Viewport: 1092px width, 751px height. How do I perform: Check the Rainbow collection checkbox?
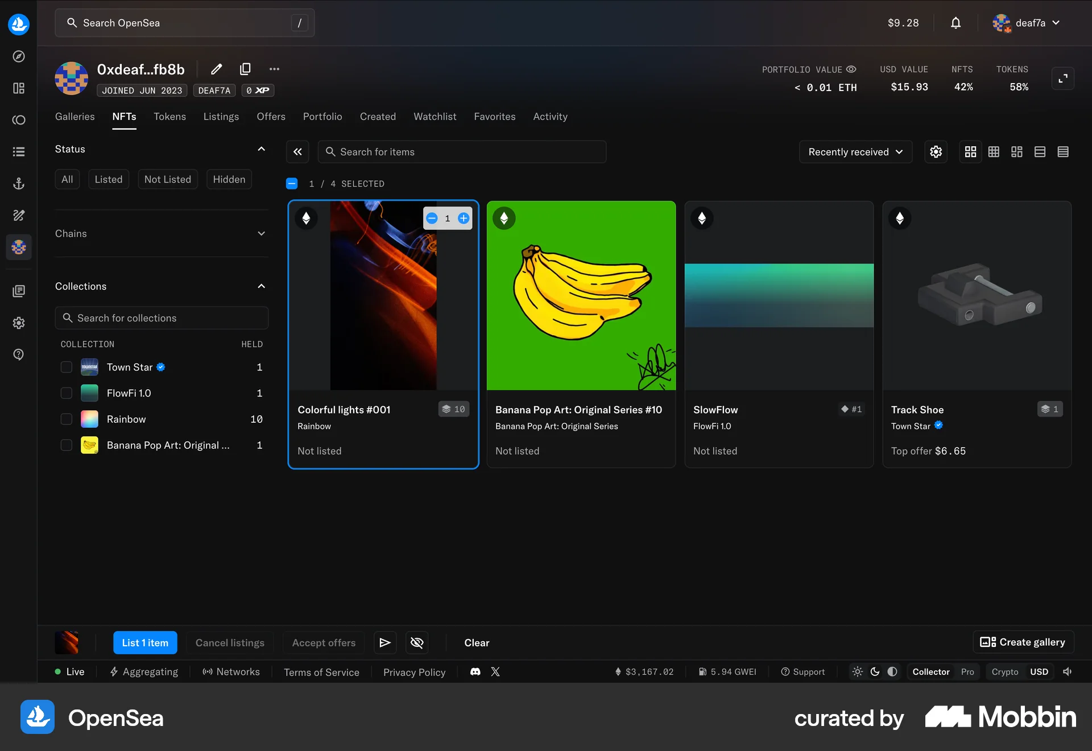pos(66,419)
